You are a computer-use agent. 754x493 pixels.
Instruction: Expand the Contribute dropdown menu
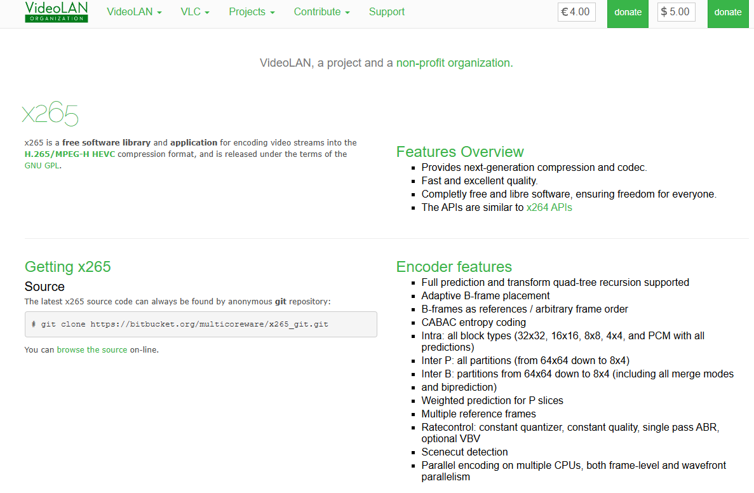321,12
